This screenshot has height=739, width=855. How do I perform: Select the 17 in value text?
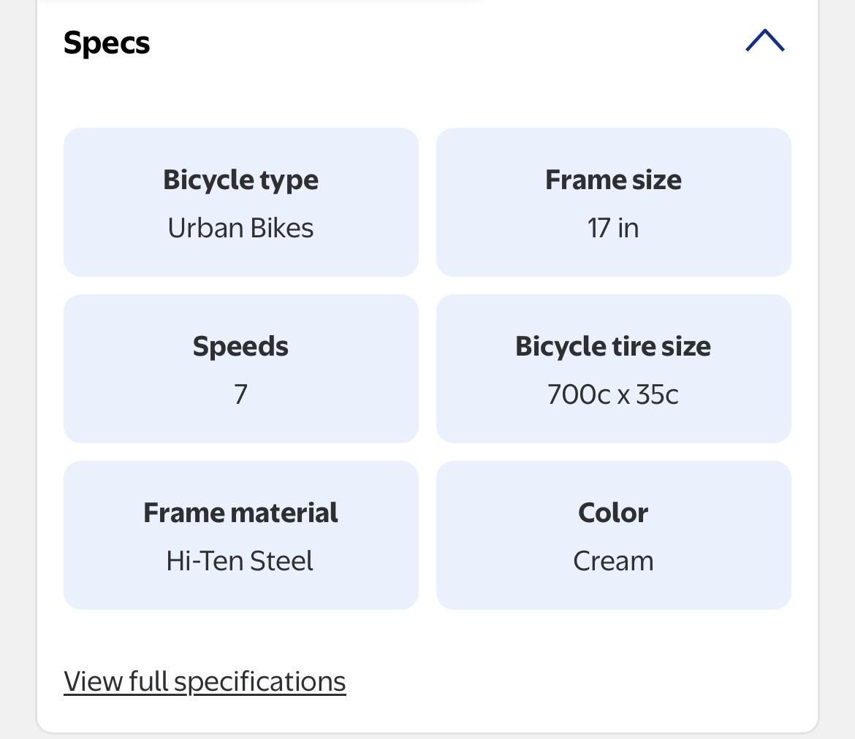coord(613,228)
